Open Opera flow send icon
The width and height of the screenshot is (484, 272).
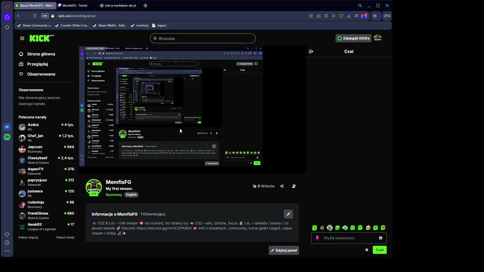[x=334, y=16]
